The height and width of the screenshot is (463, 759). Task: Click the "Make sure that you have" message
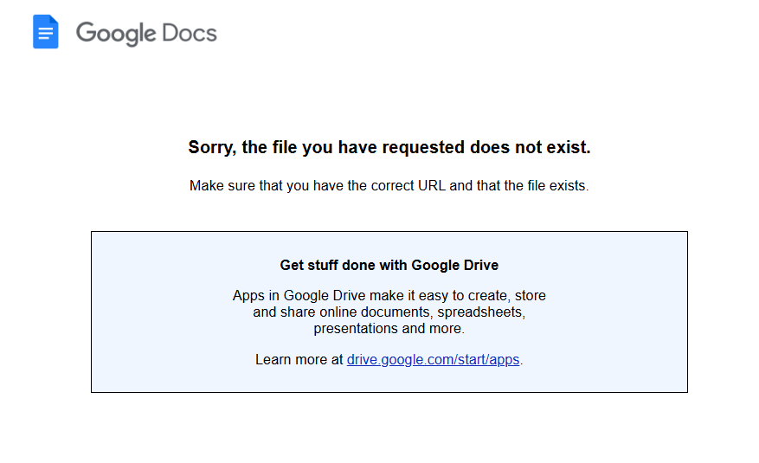coord(389,185)
